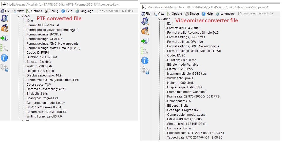Viewport: 284px width, 157px height.
Task: Select 'Format settings, BVOP: 2' row
Action: 44,34
